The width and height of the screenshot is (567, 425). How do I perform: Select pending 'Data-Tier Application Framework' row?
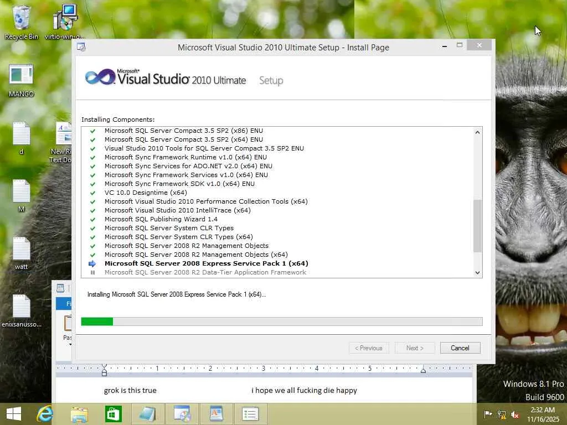pos(205,272)
